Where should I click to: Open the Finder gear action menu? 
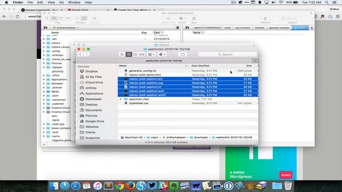click(162, 54)
